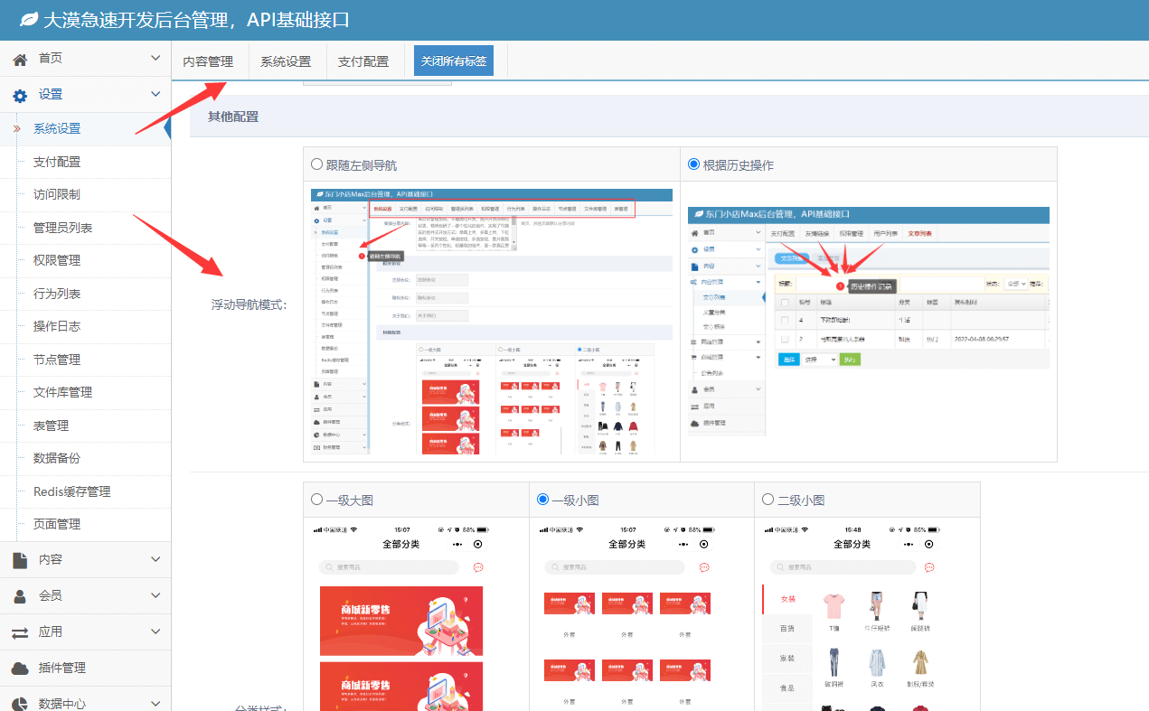Switch to 支付配置 tab
The height and width of the screenshot is (711, 1149).
[363, 61]
